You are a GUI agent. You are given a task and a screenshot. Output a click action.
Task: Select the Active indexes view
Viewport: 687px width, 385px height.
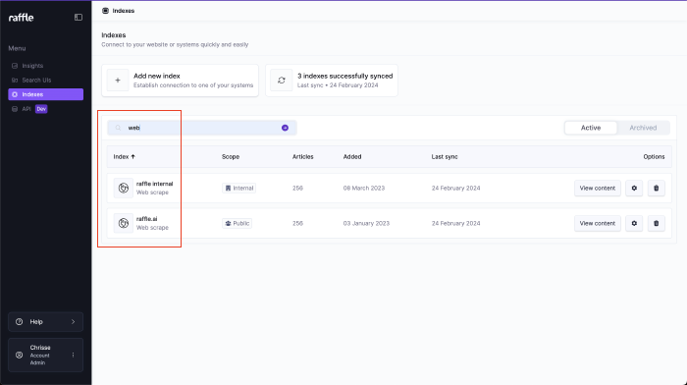pos(591,128)
